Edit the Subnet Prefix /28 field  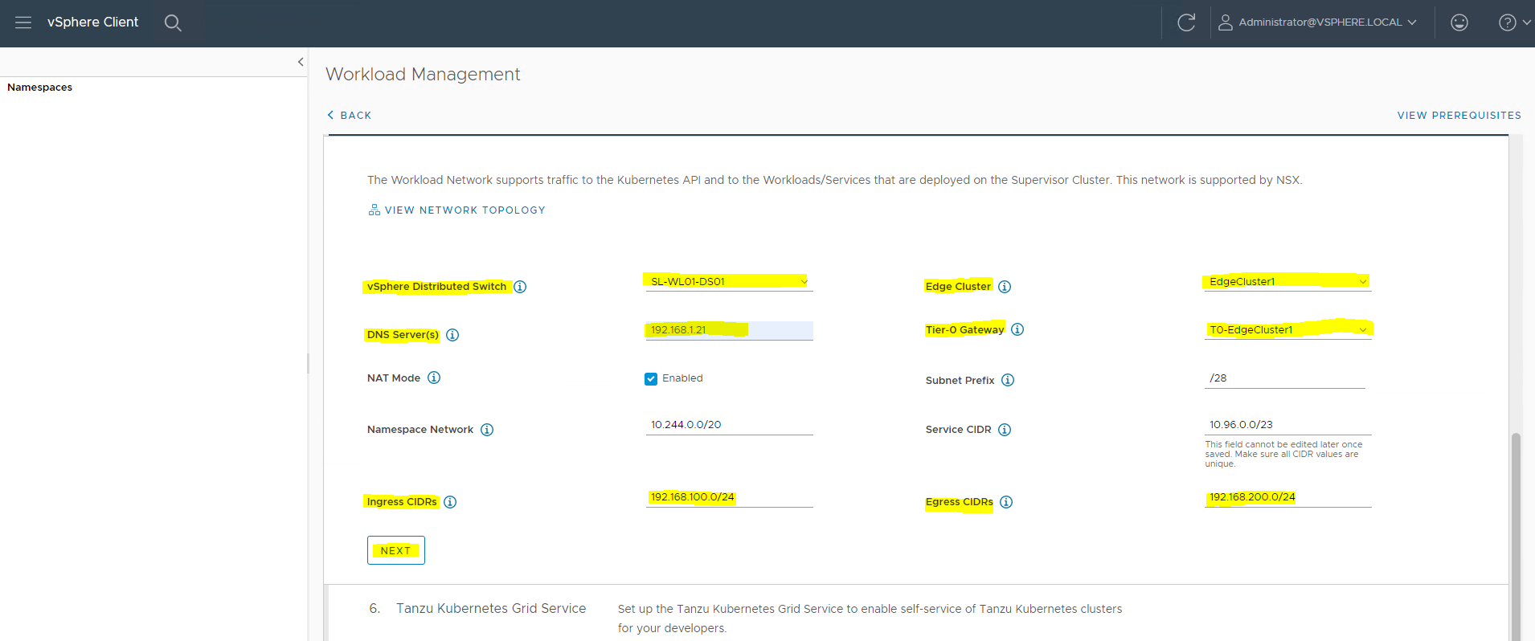pos(1284,378)
